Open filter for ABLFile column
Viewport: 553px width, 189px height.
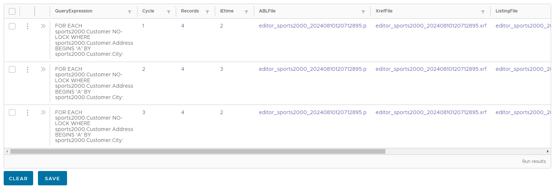pos(363,12)
